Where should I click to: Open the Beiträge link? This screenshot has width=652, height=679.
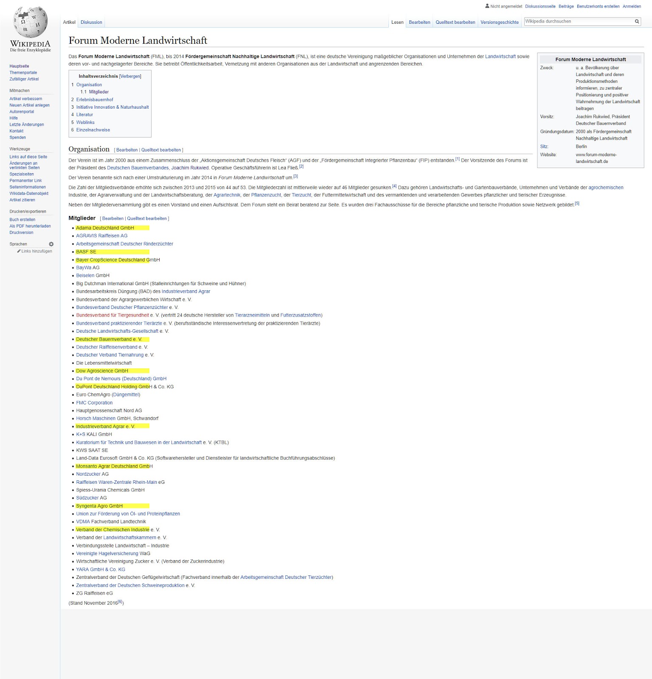coord(566,6)
